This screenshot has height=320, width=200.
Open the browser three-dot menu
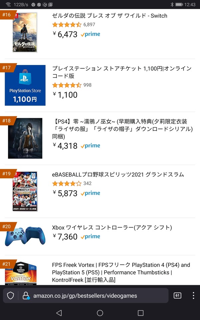tap(193, 295)
